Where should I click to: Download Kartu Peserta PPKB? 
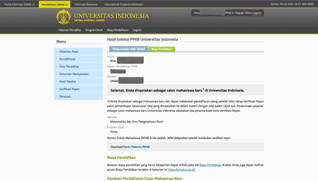[x=136, y=147]
